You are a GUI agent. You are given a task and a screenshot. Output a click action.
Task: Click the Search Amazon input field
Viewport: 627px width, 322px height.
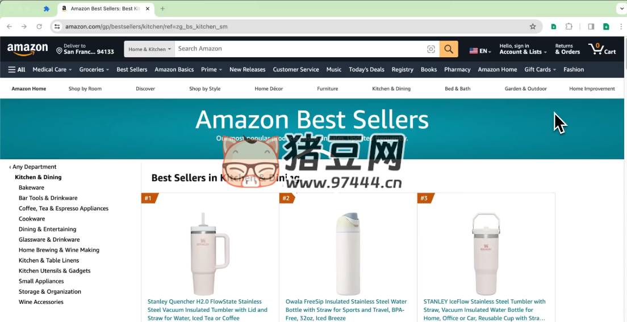point(300,49)
